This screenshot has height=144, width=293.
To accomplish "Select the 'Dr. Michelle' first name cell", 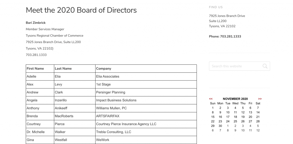I will (x=40, y=132).
